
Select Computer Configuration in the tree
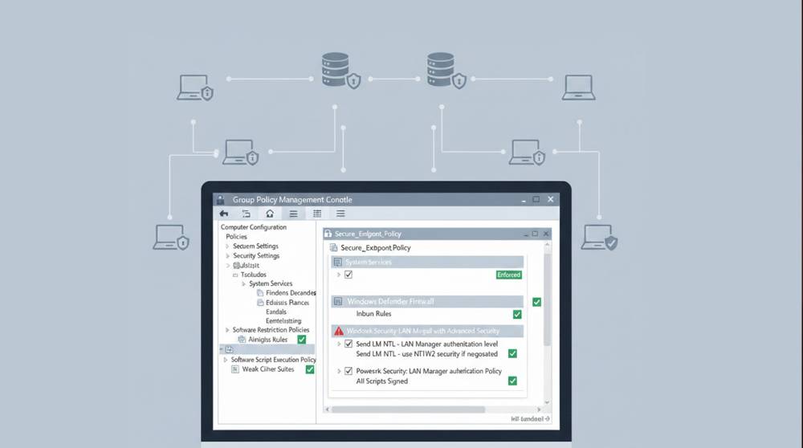[x=254, y=227]
